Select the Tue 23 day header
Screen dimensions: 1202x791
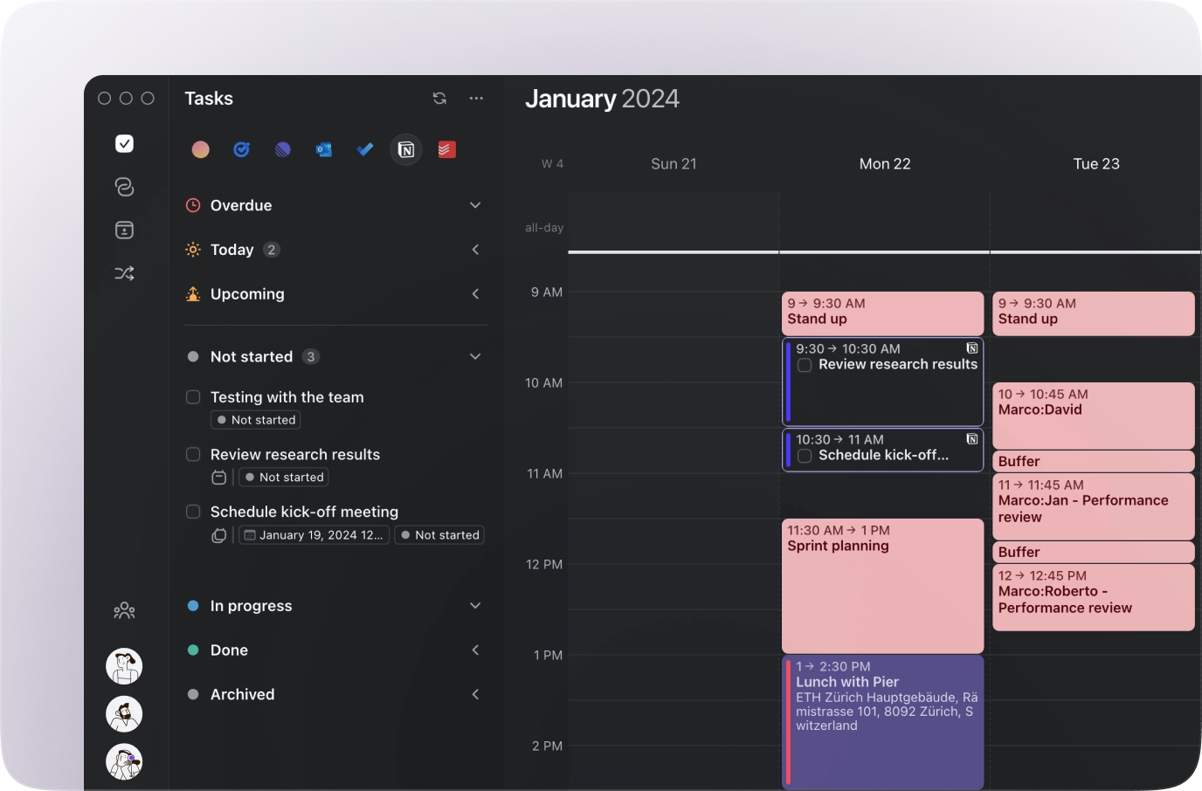point(1095,164)
